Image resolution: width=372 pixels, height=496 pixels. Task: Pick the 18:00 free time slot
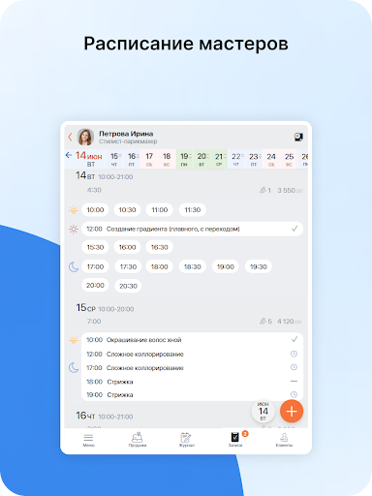tap(160, 266)
